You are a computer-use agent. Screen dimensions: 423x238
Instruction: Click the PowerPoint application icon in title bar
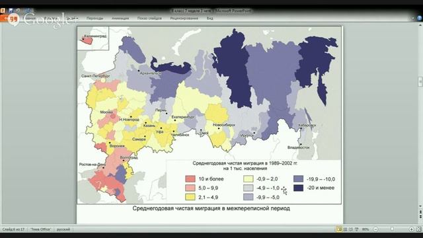pyautogui.click(x=3, y=11)
